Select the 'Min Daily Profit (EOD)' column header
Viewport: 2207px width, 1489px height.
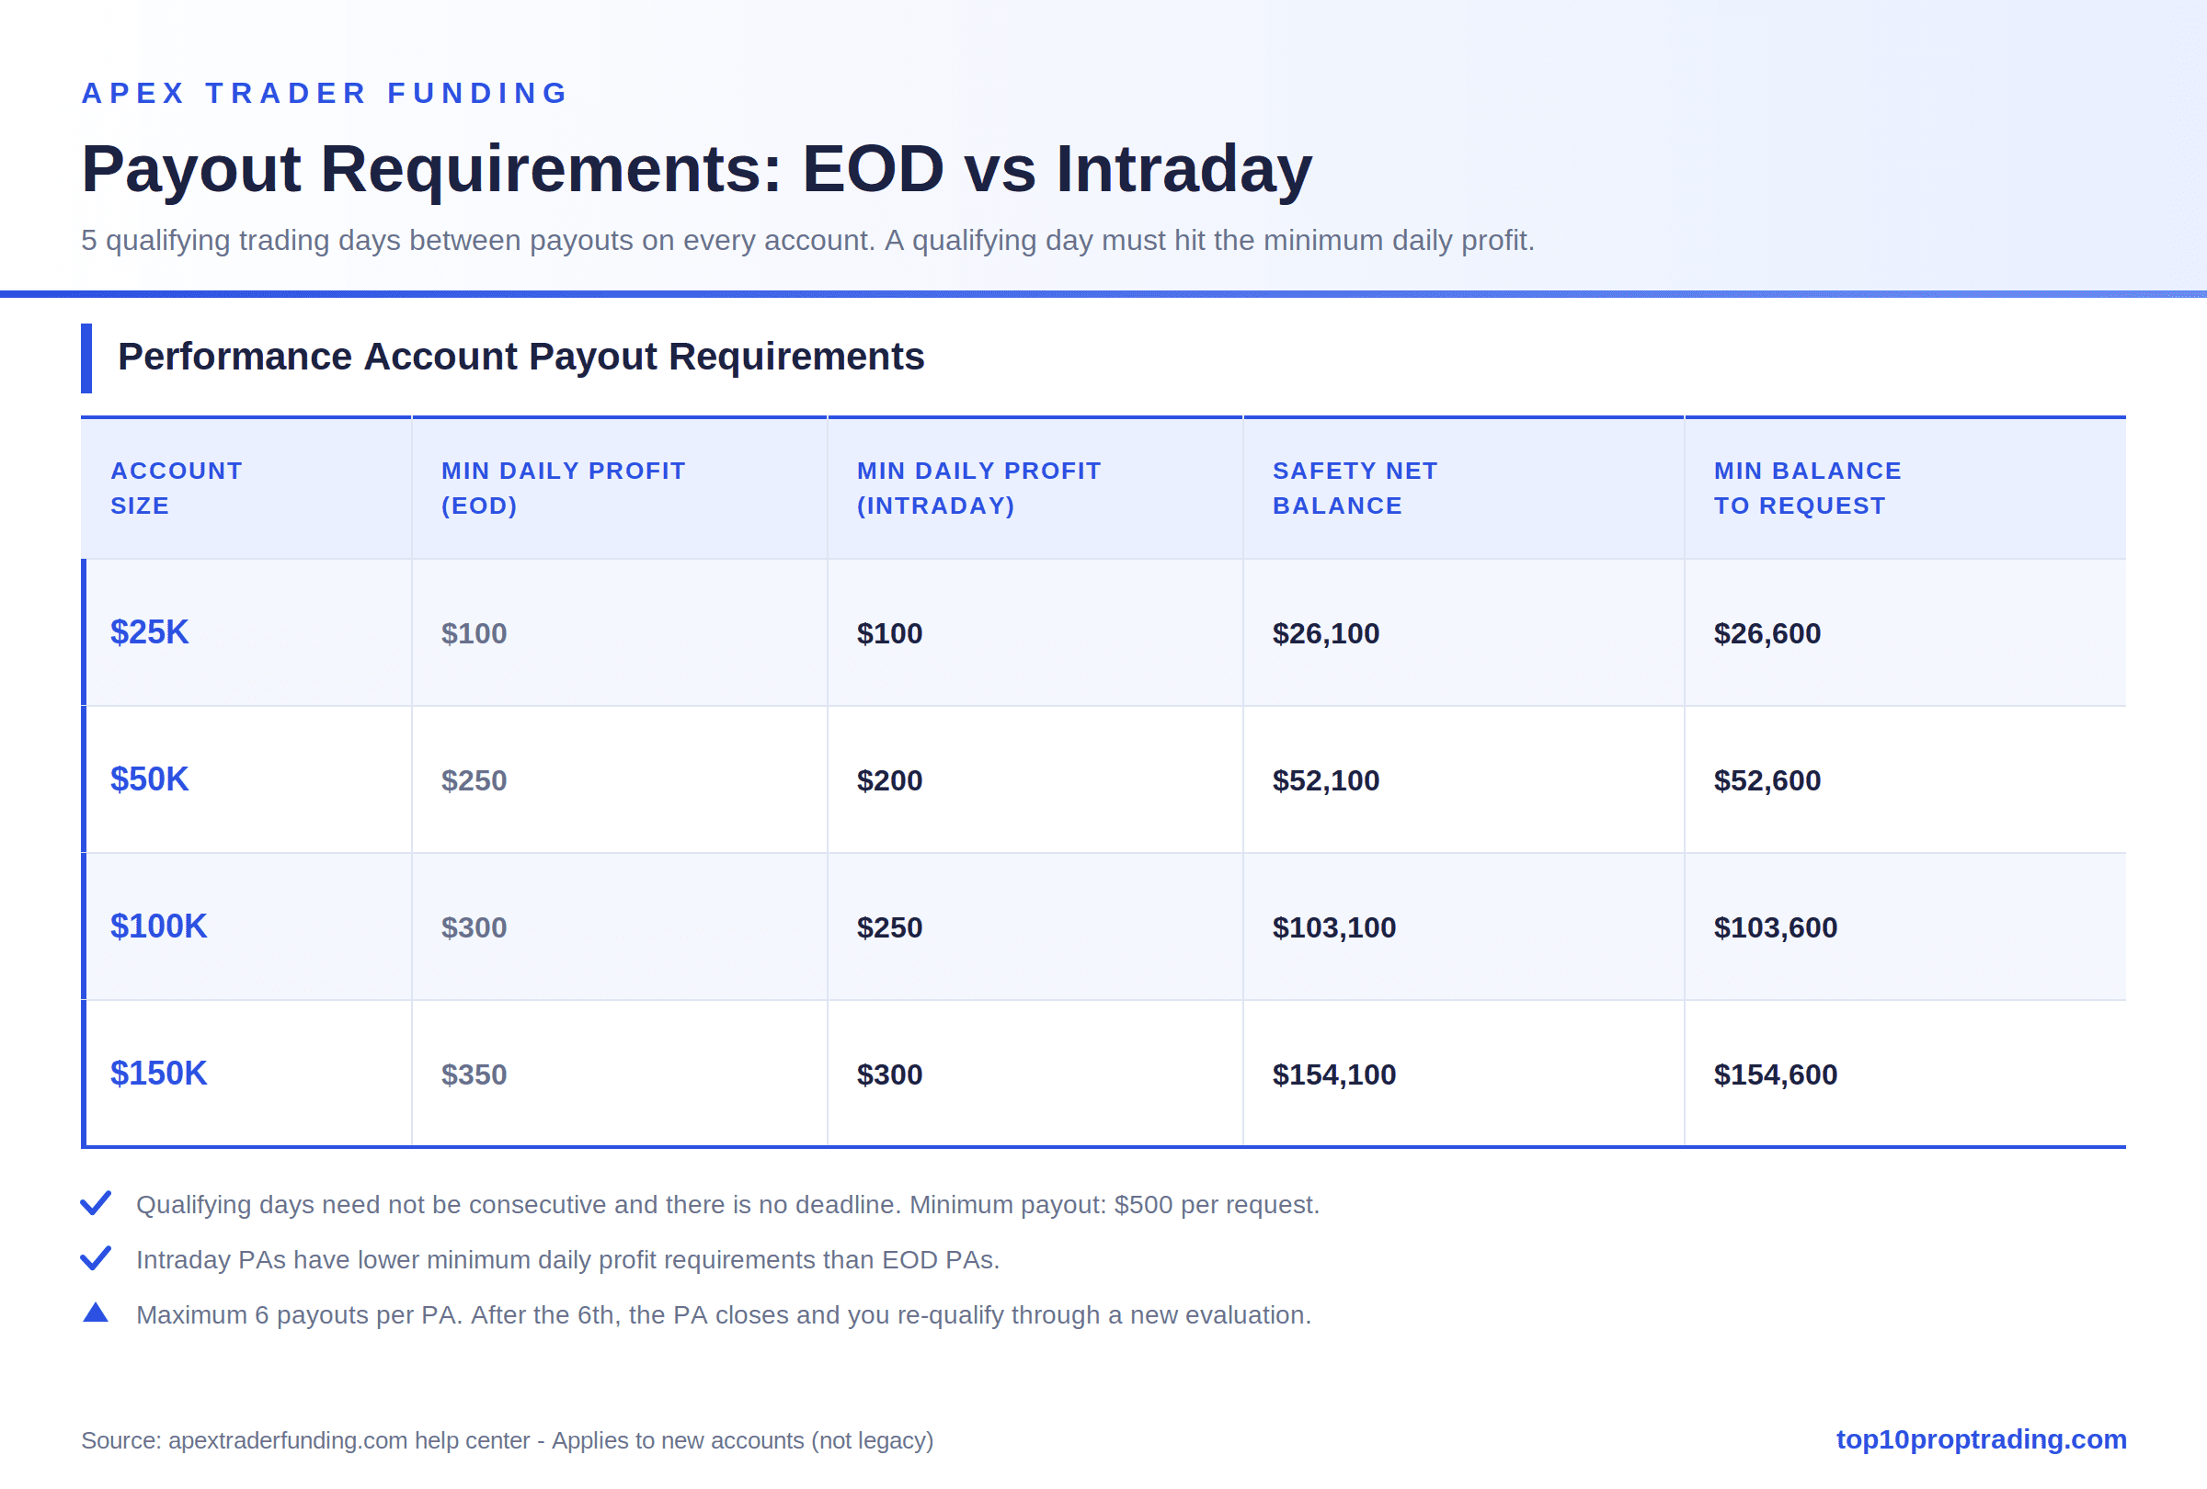click(x=619, y=488)
